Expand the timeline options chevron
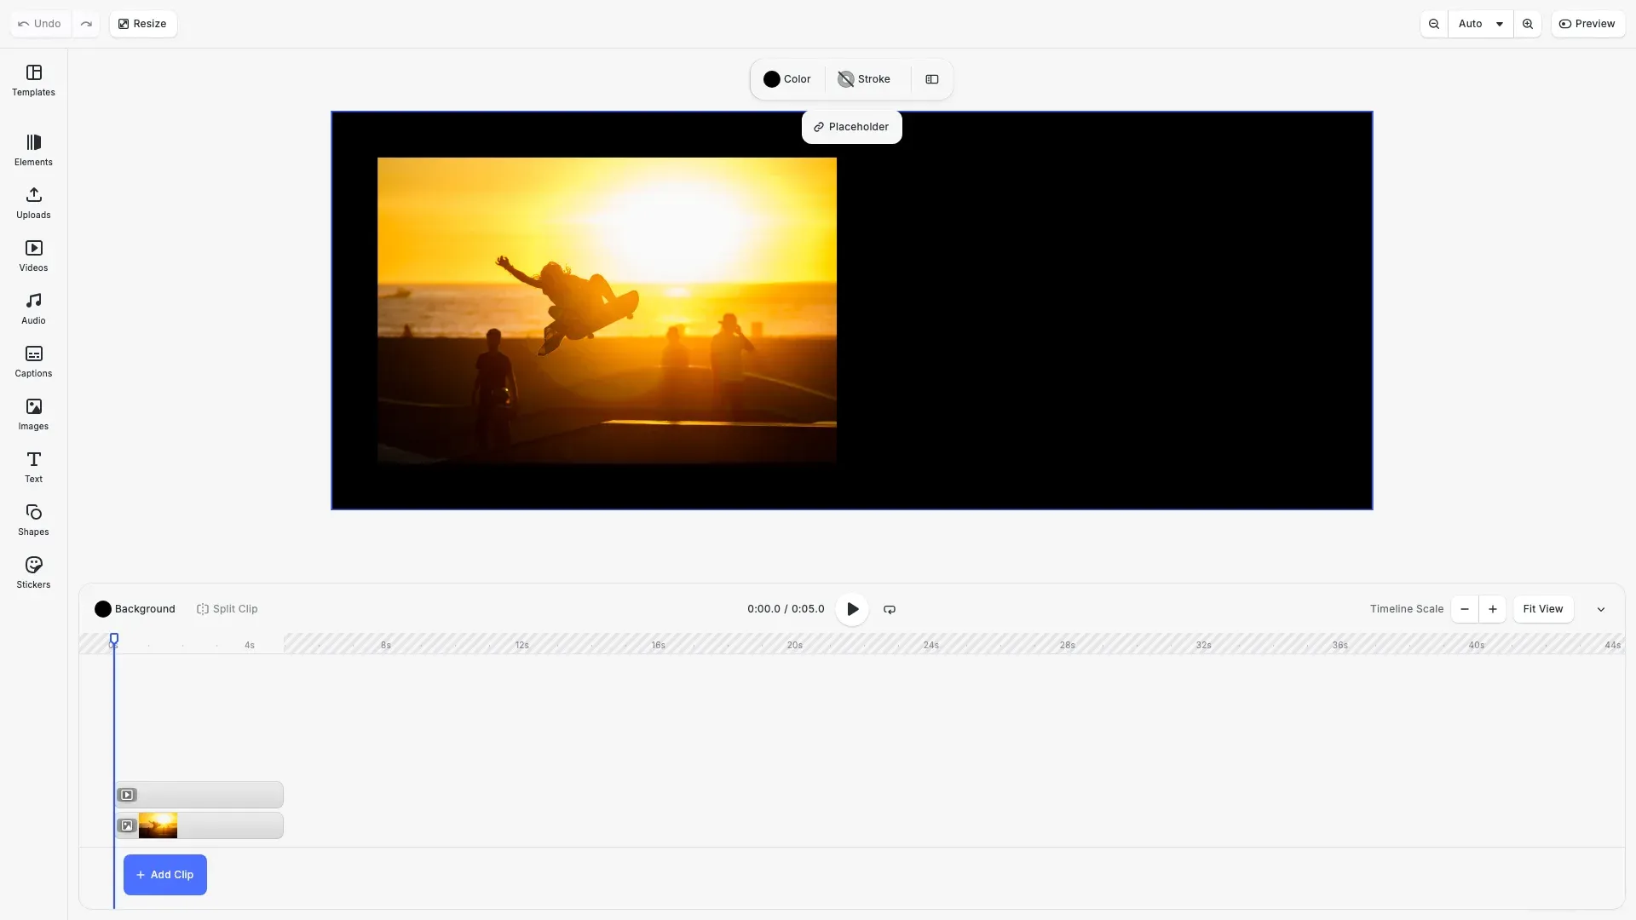The image size is (1636, 920). point(1601,609)
